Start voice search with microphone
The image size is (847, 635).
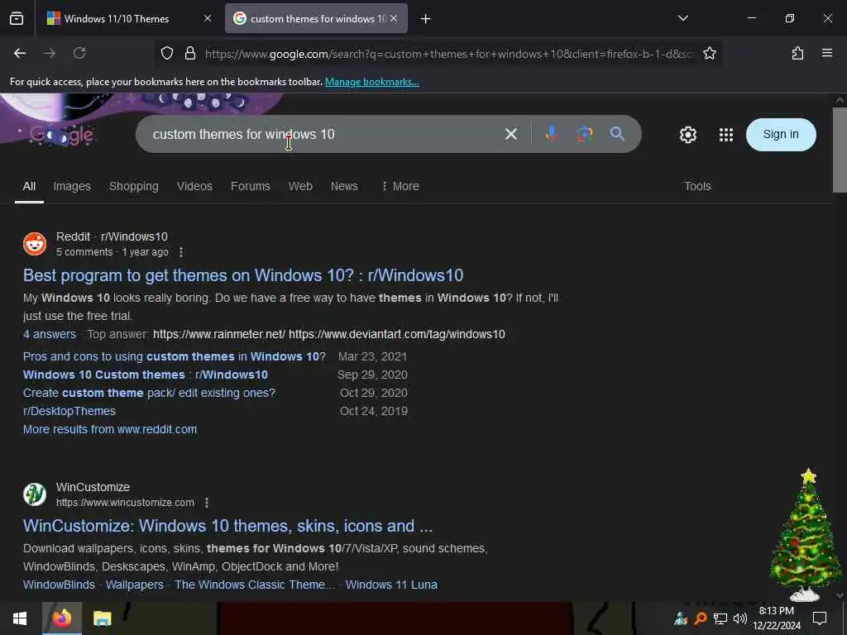click(551, 134)
